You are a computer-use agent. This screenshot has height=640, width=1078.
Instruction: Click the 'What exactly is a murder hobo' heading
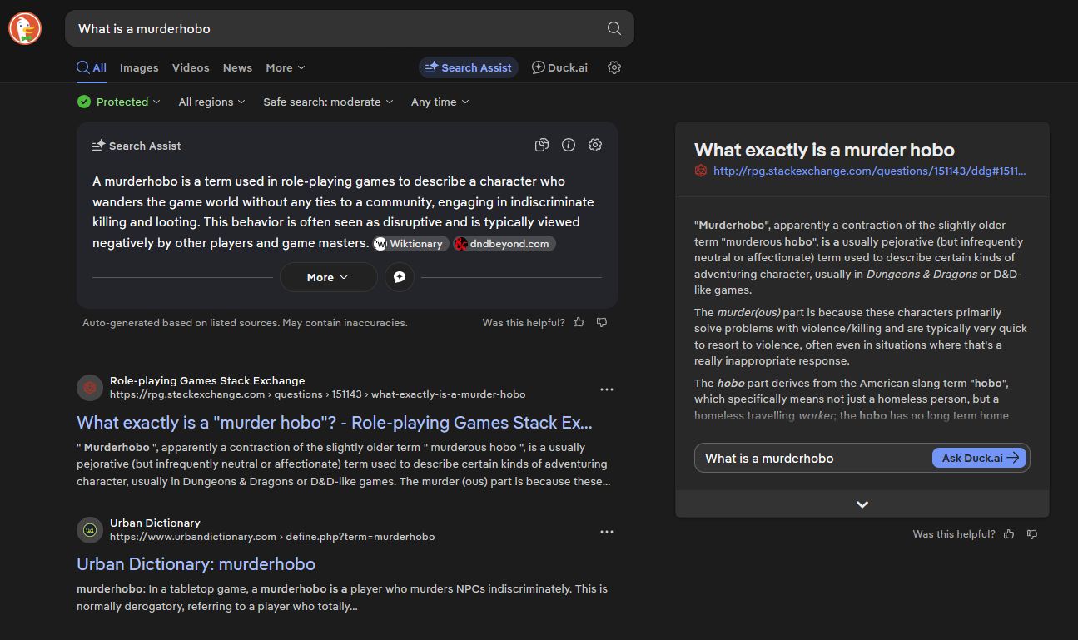click(x=824, y=151)
